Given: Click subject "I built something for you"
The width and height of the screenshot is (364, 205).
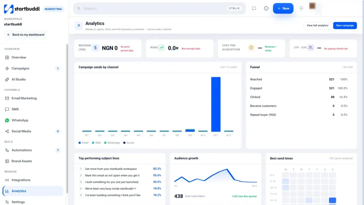Looking at the screenshot, I should (x=112, y=182).
